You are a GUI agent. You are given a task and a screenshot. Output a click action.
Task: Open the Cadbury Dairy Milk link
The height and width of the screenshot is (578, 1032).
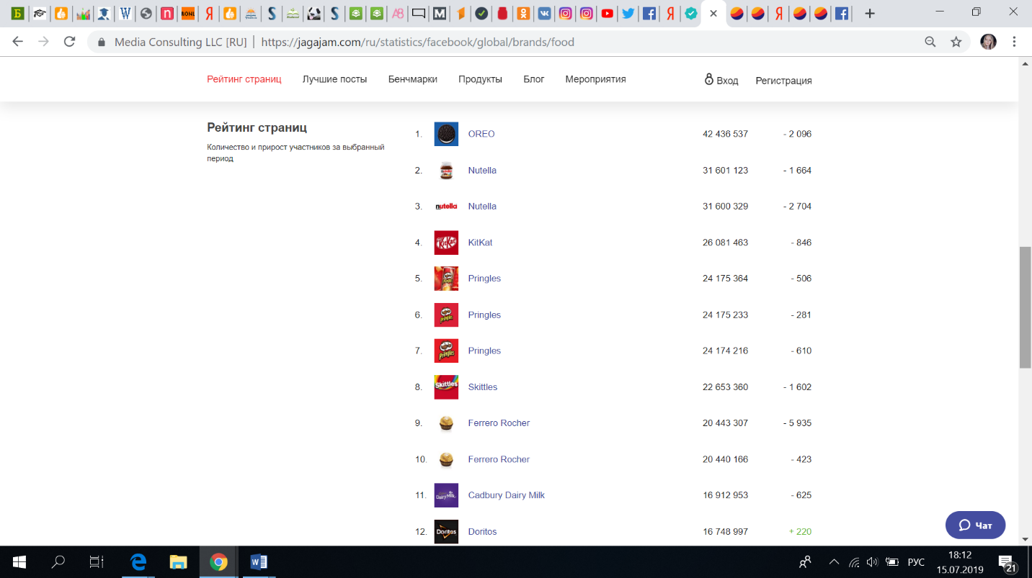507,495
